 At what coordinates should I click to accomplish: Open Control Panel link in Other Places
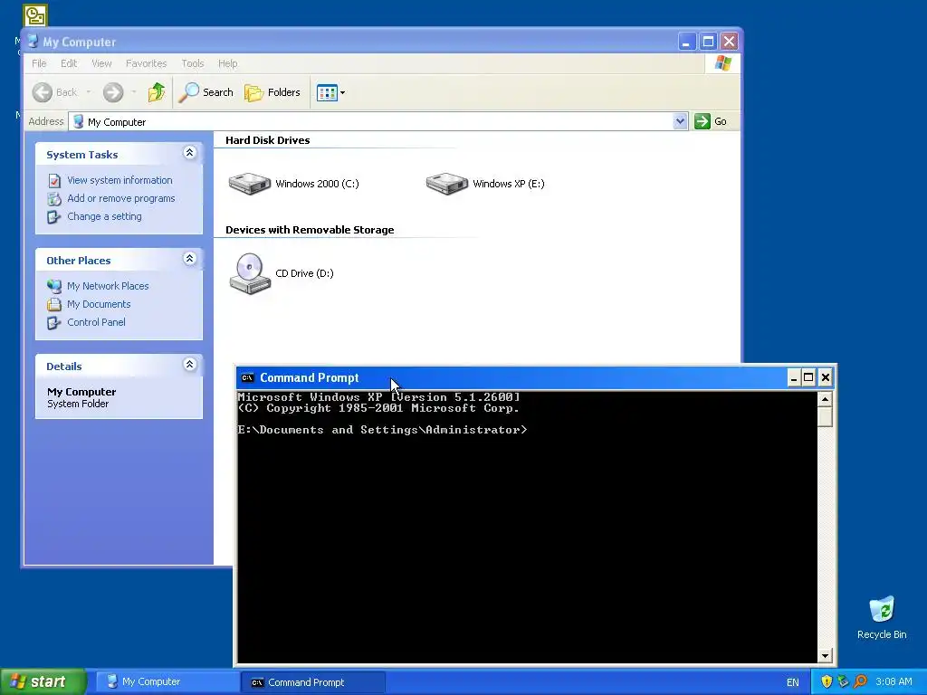[x=96, y=322]
